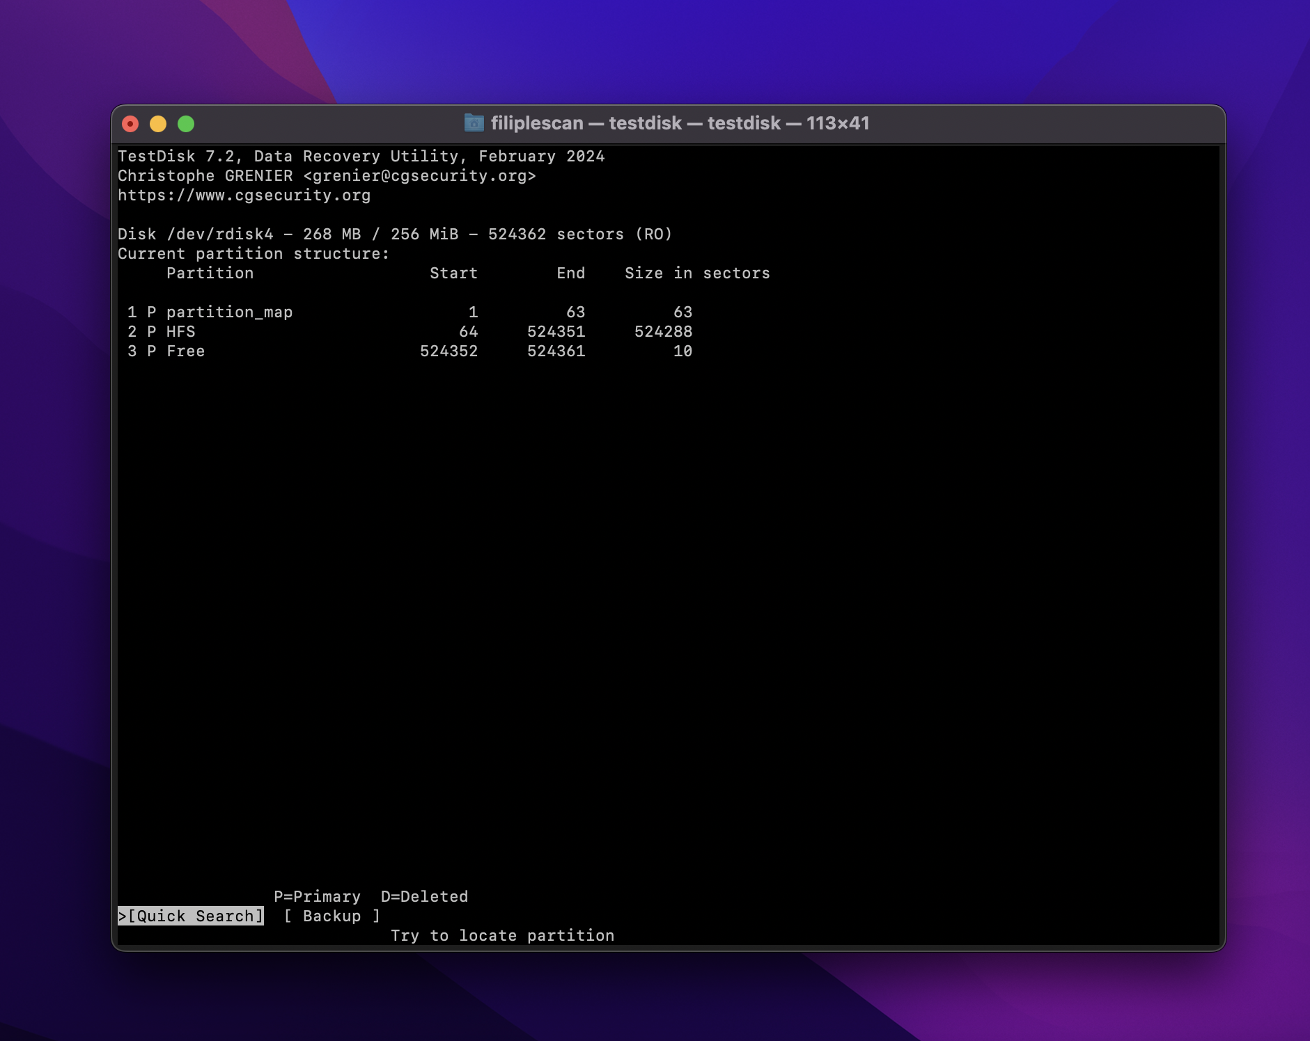Click the Partition column header
This screenshot has height=1041, width=1310.
(x=210, y=273)
